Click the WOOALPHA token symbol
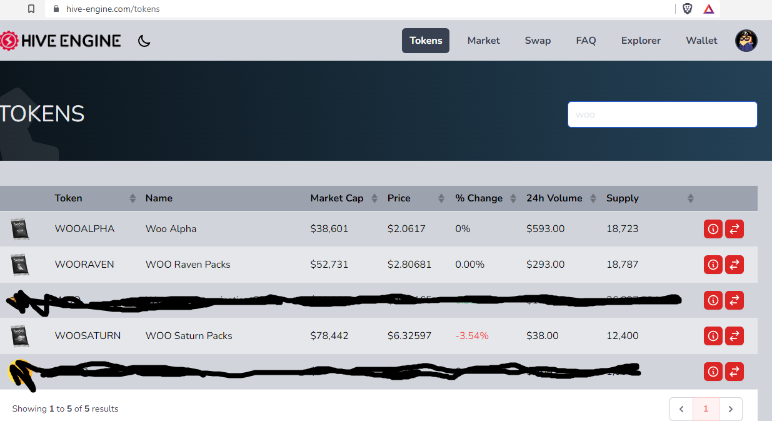 85,229
